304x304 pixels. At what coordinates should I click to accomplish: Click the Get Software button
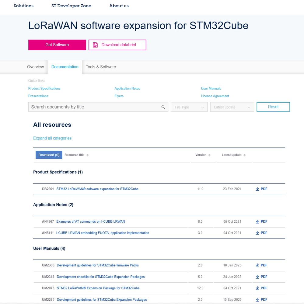[x=57, y=45]
